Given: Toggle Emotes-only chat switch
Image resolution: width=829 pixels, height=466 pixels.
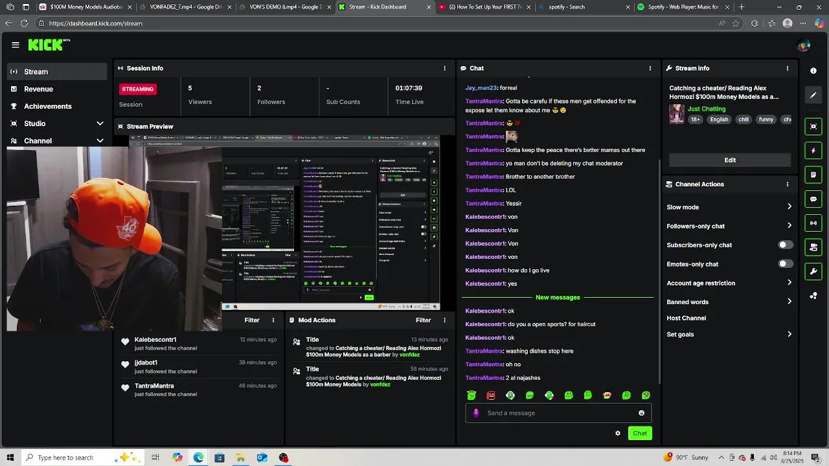Looking at the screenshot, I should click(x=785, y=264).
